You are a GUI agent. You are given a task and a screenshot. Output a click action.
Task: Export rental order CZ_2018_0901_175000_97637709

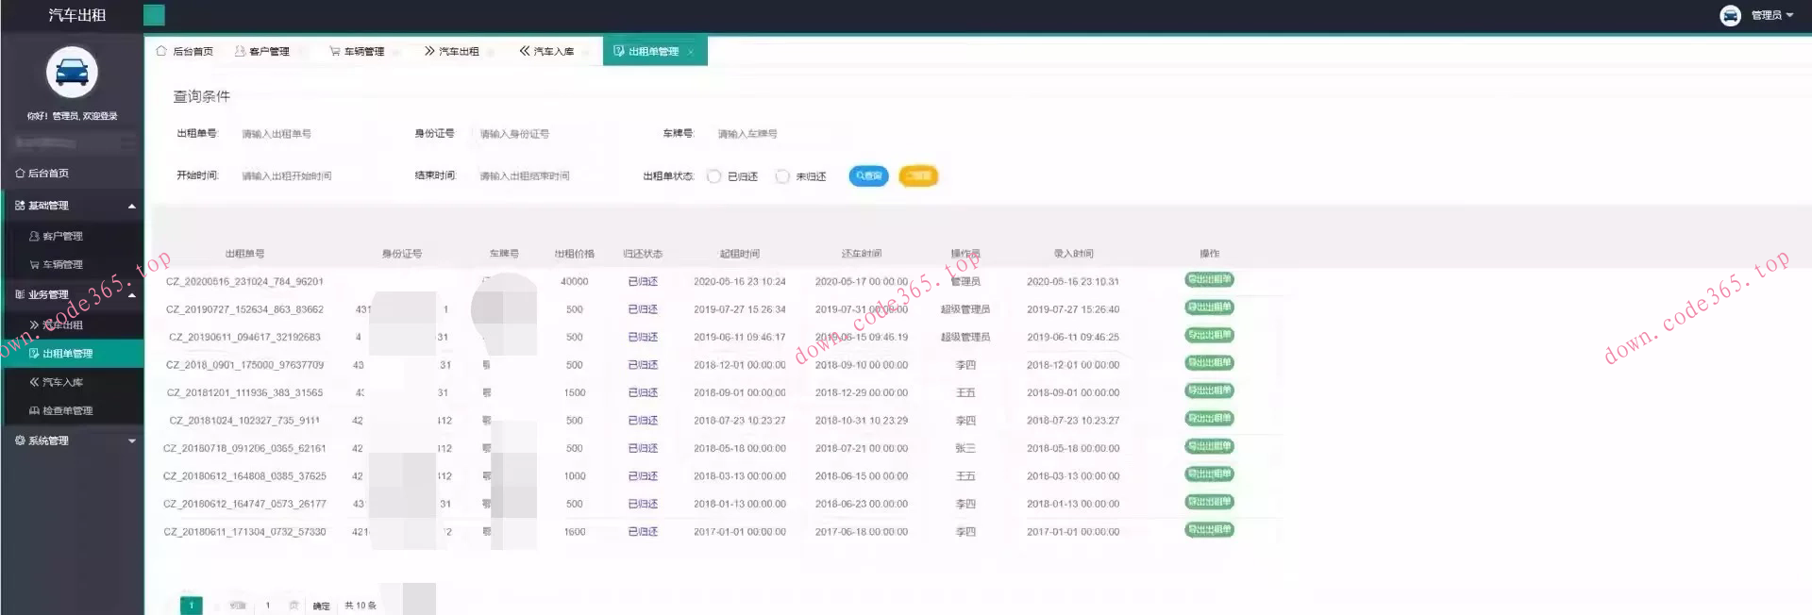1209,363
